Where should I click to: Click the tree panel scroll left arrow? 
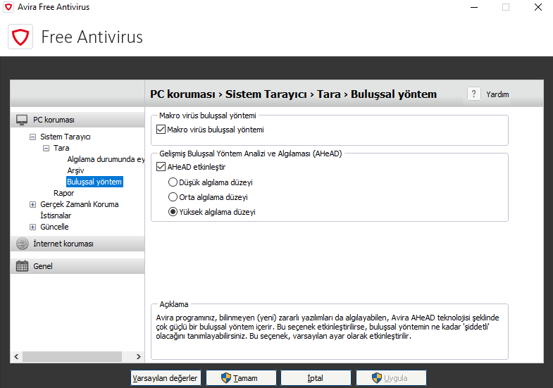tap(17, 356)
